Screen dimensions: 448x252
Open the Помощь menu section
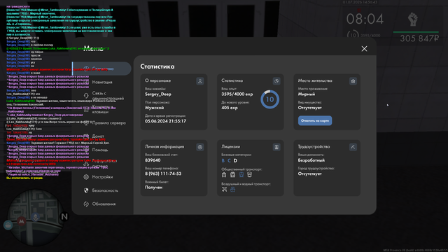point(99,150)
